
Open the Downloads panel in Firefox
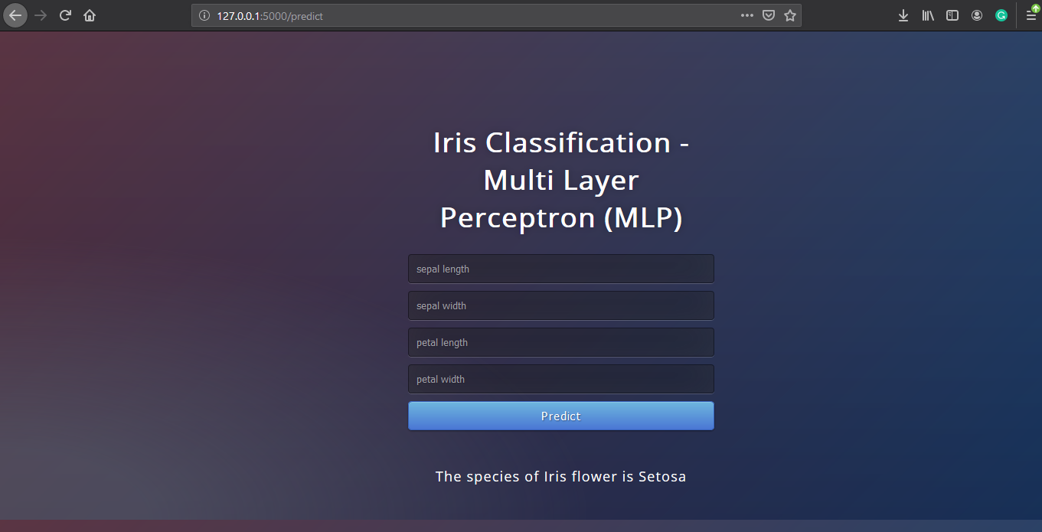[x=903, y=15]
